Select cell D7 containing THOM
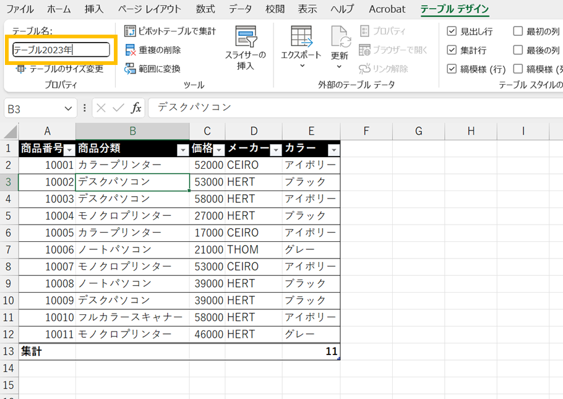Image resolution: width=563 pixels, height=399 pixels. [x=253, y=250]
